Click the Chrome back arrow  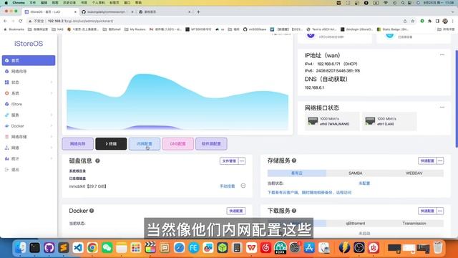tap(5, 21)
